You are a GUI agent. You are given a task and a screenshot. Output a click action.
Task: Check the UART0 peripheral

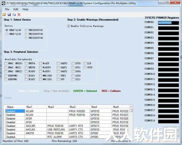pyautogui.click(x=58, y=63)
